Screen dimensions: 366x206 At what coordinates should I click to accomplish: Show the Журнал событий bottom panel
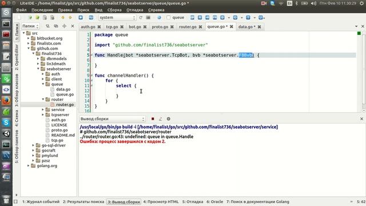pos(41,201)
